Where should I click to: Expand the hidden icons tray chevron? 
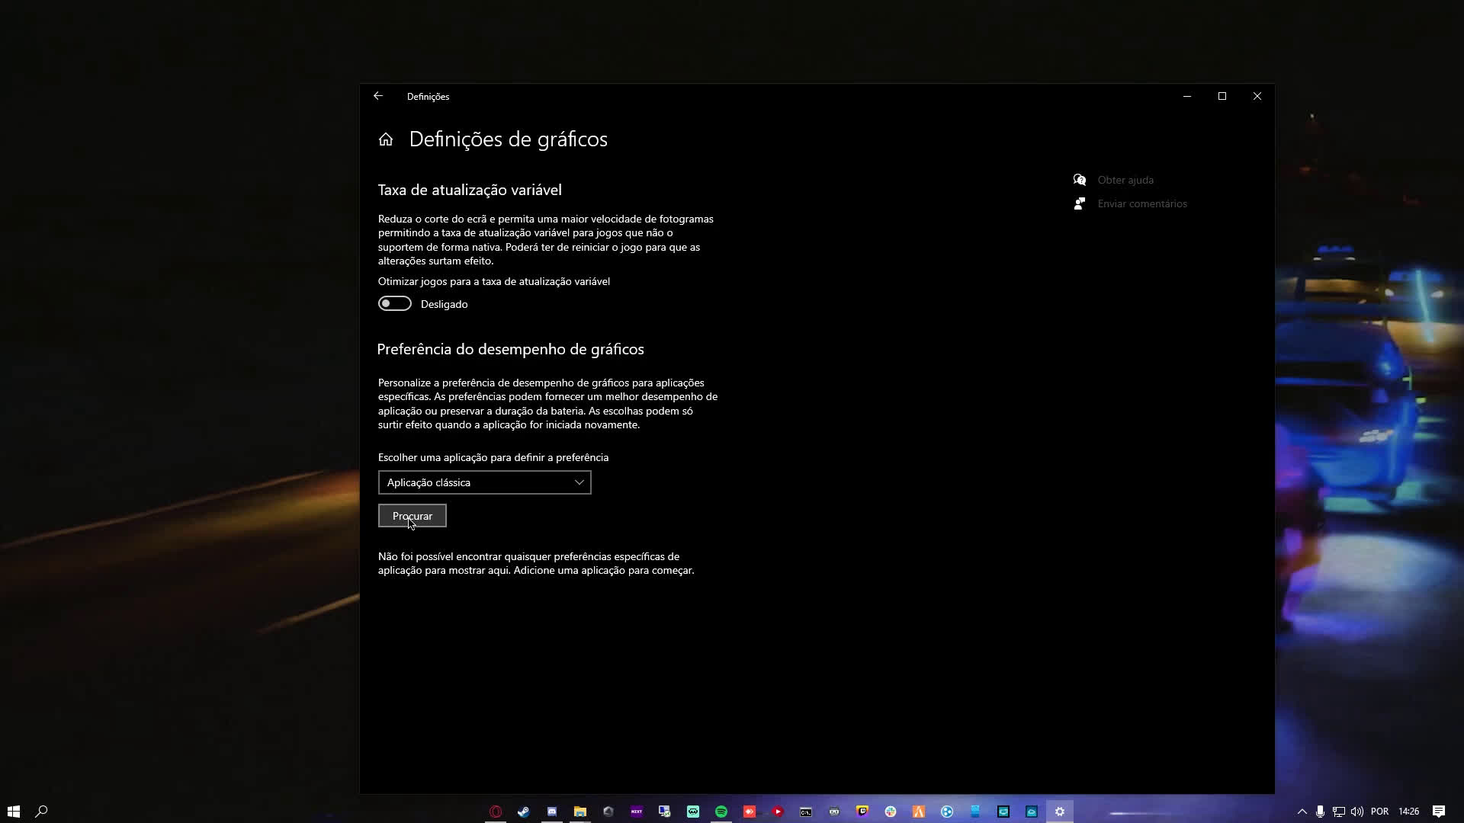pos(1302,811)
